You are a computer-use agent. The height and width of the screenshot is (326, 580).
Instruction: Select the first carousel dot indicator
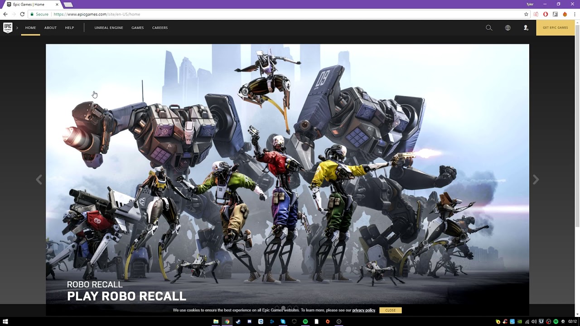tap(277, 308)
